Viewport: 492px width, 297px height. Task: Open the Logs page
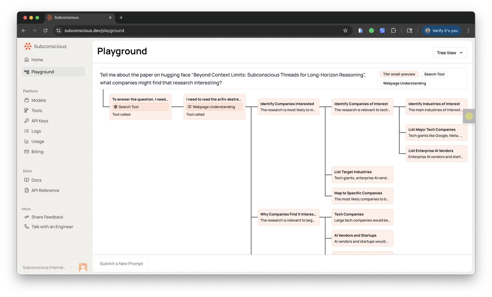coord(53,131)
